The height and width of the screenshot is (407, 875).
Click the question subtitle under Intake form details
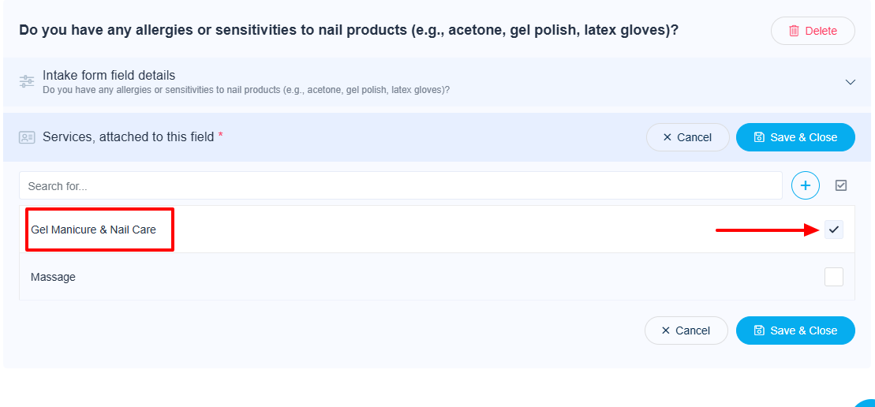[246, 90]
